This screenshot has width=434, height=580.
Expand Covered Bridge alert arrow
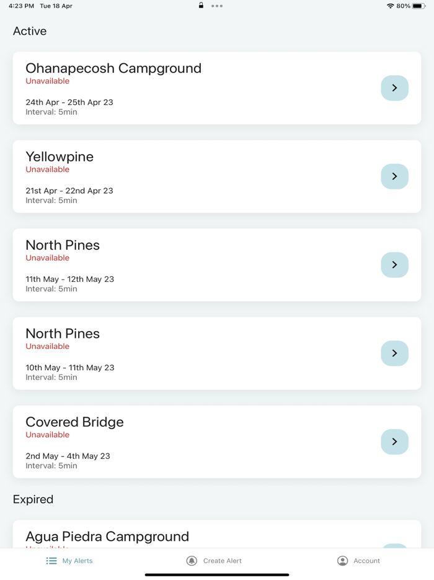pos(394,442)
